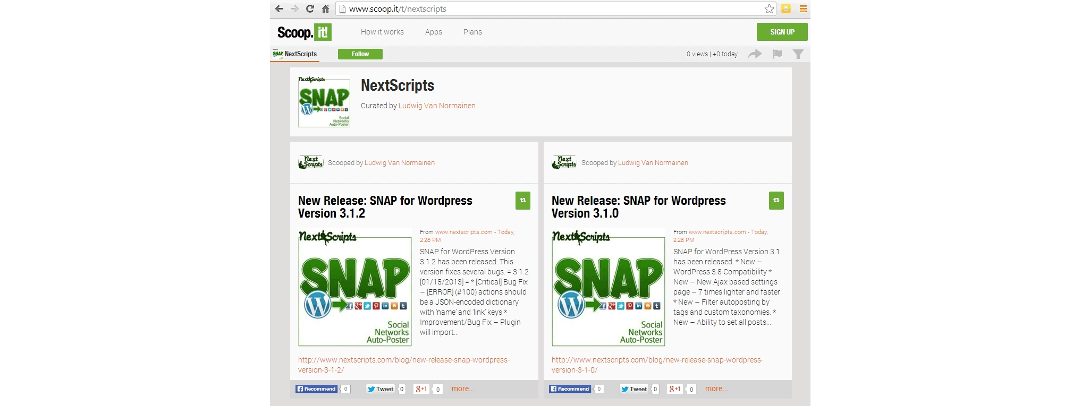Image resolution: width=1081 pixels, height=406 pixels.
Task: Flag this topic with the flag icon
Action: click(x=777, y=54)
